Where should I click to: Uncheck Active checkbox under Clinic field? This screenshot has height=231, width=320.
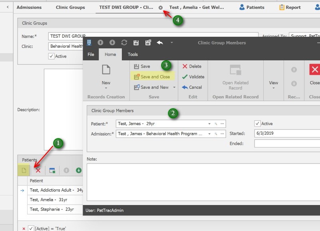[51, 56]
